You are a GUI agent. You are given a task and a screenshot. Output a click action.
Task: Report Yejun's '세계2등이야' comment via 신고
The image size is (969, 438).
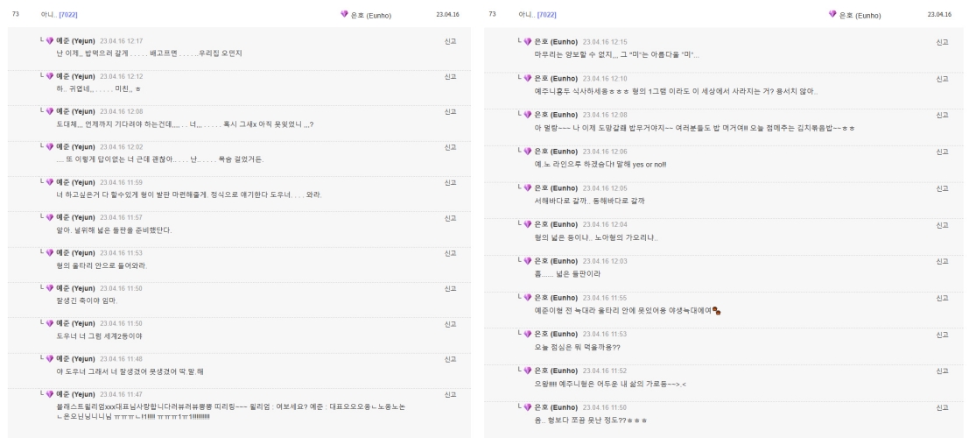click(450, 323)
